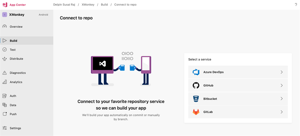Click the Overview gauge icon
Image resolution: width=300 pixels, height=136 pixels.
(5, 27)
